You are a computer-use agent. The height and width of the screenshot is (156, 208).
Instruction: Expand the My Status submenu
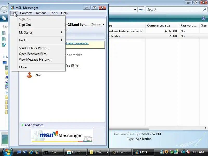tap(38, 32)
